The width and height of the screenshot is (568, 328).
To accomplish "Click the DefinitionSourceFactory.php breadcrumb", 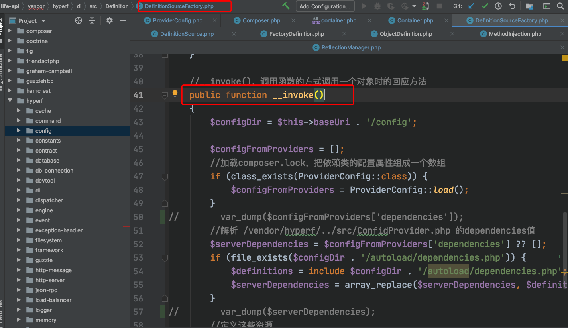I will pos(179,6).
